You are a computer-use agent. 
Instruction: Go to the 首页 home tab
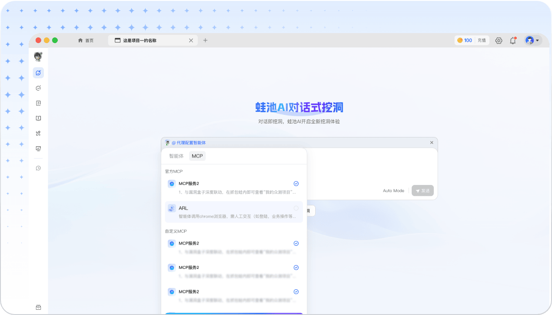(86, 40)
